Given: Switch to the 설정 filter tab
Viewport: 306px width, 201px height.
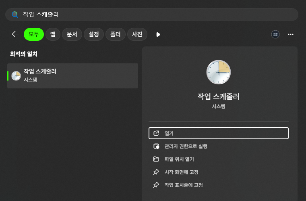Looking at the screenshot, I should 94,34.
